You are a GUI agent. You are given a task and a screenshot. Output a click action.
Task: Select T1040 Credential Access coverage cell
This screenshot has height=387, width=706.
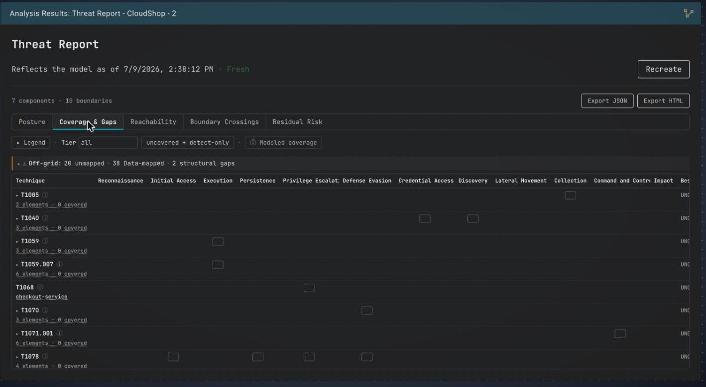(x=425, y=218)
